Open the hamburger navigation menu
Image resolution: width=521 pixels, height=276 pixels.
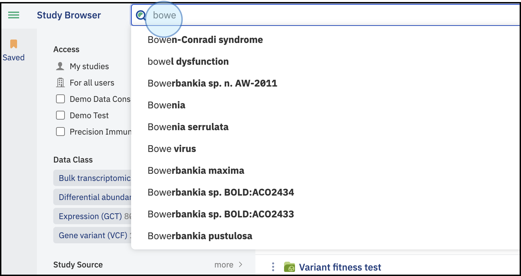14,15
